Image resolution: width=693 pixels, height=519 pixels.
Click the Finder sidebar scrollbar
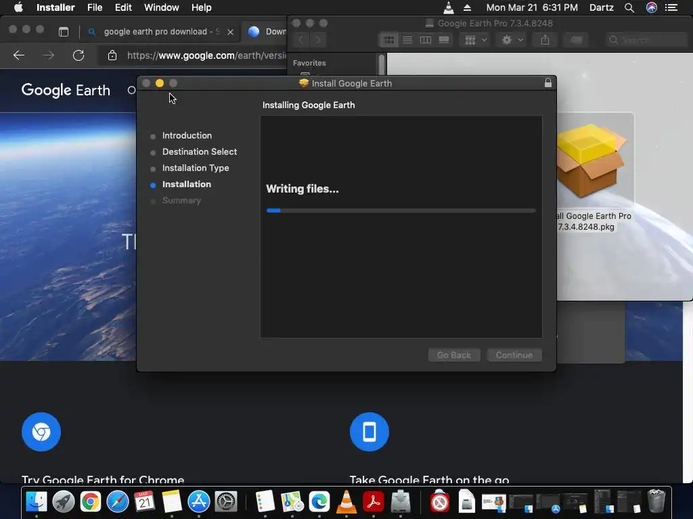[382, 66]
